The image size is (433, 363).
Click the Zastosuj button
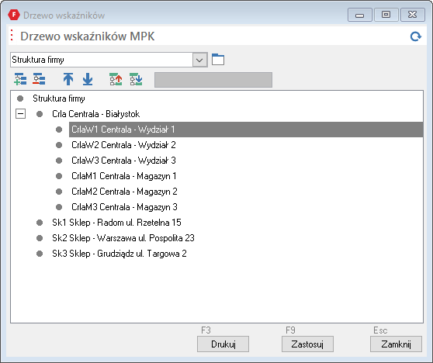point(307,344)
